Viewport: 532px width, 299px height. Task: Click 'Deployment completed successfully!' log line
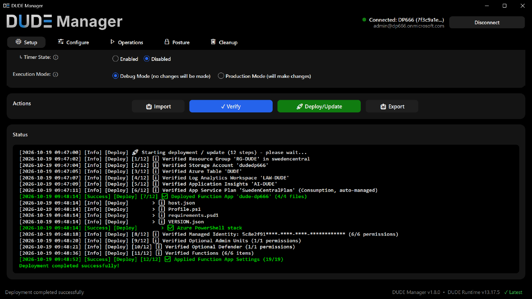point(69,266)
